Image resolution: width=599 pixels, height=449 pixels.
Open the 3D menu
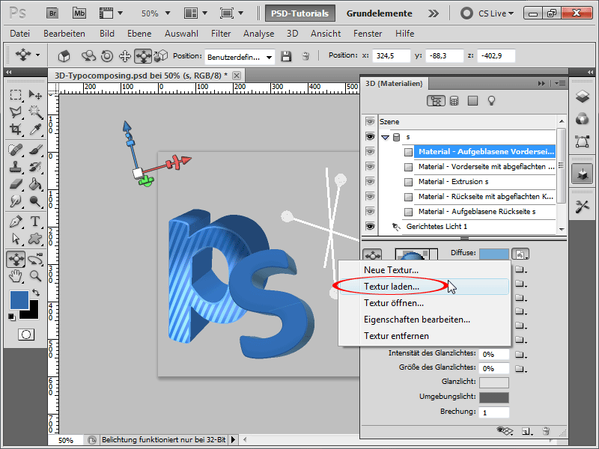292,34
